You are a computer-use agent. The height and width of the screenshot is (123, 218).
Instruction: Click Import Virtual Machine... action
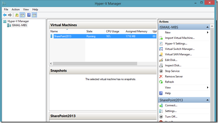pos(180,38)
